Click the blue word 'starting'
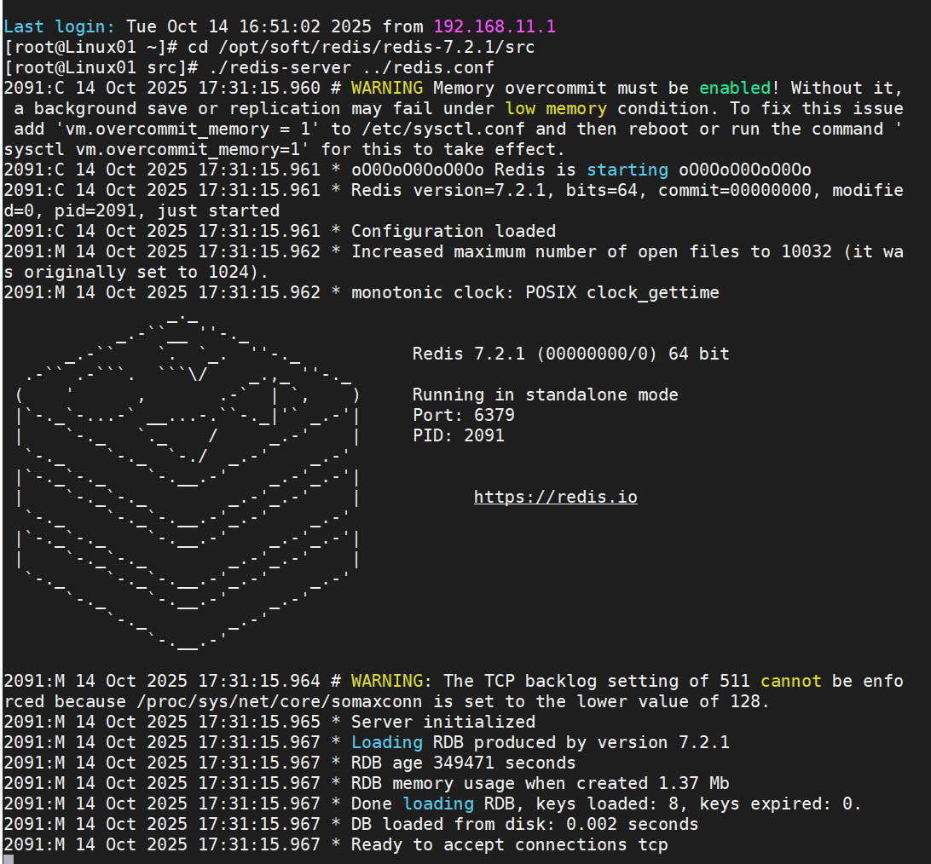 pyautogui.click(x=627, y=170)
